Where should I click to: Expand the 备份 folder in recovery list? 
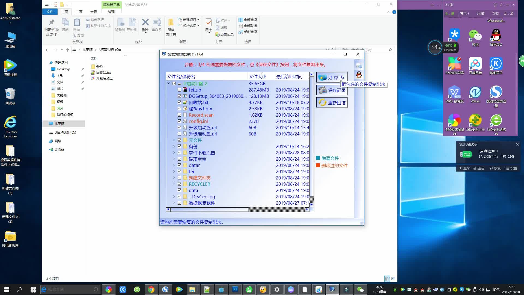[x=174, y=146]
